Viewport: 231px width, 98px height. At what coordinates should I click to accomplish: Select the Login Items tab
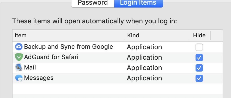pyautogui.click(x=138, y=3)
